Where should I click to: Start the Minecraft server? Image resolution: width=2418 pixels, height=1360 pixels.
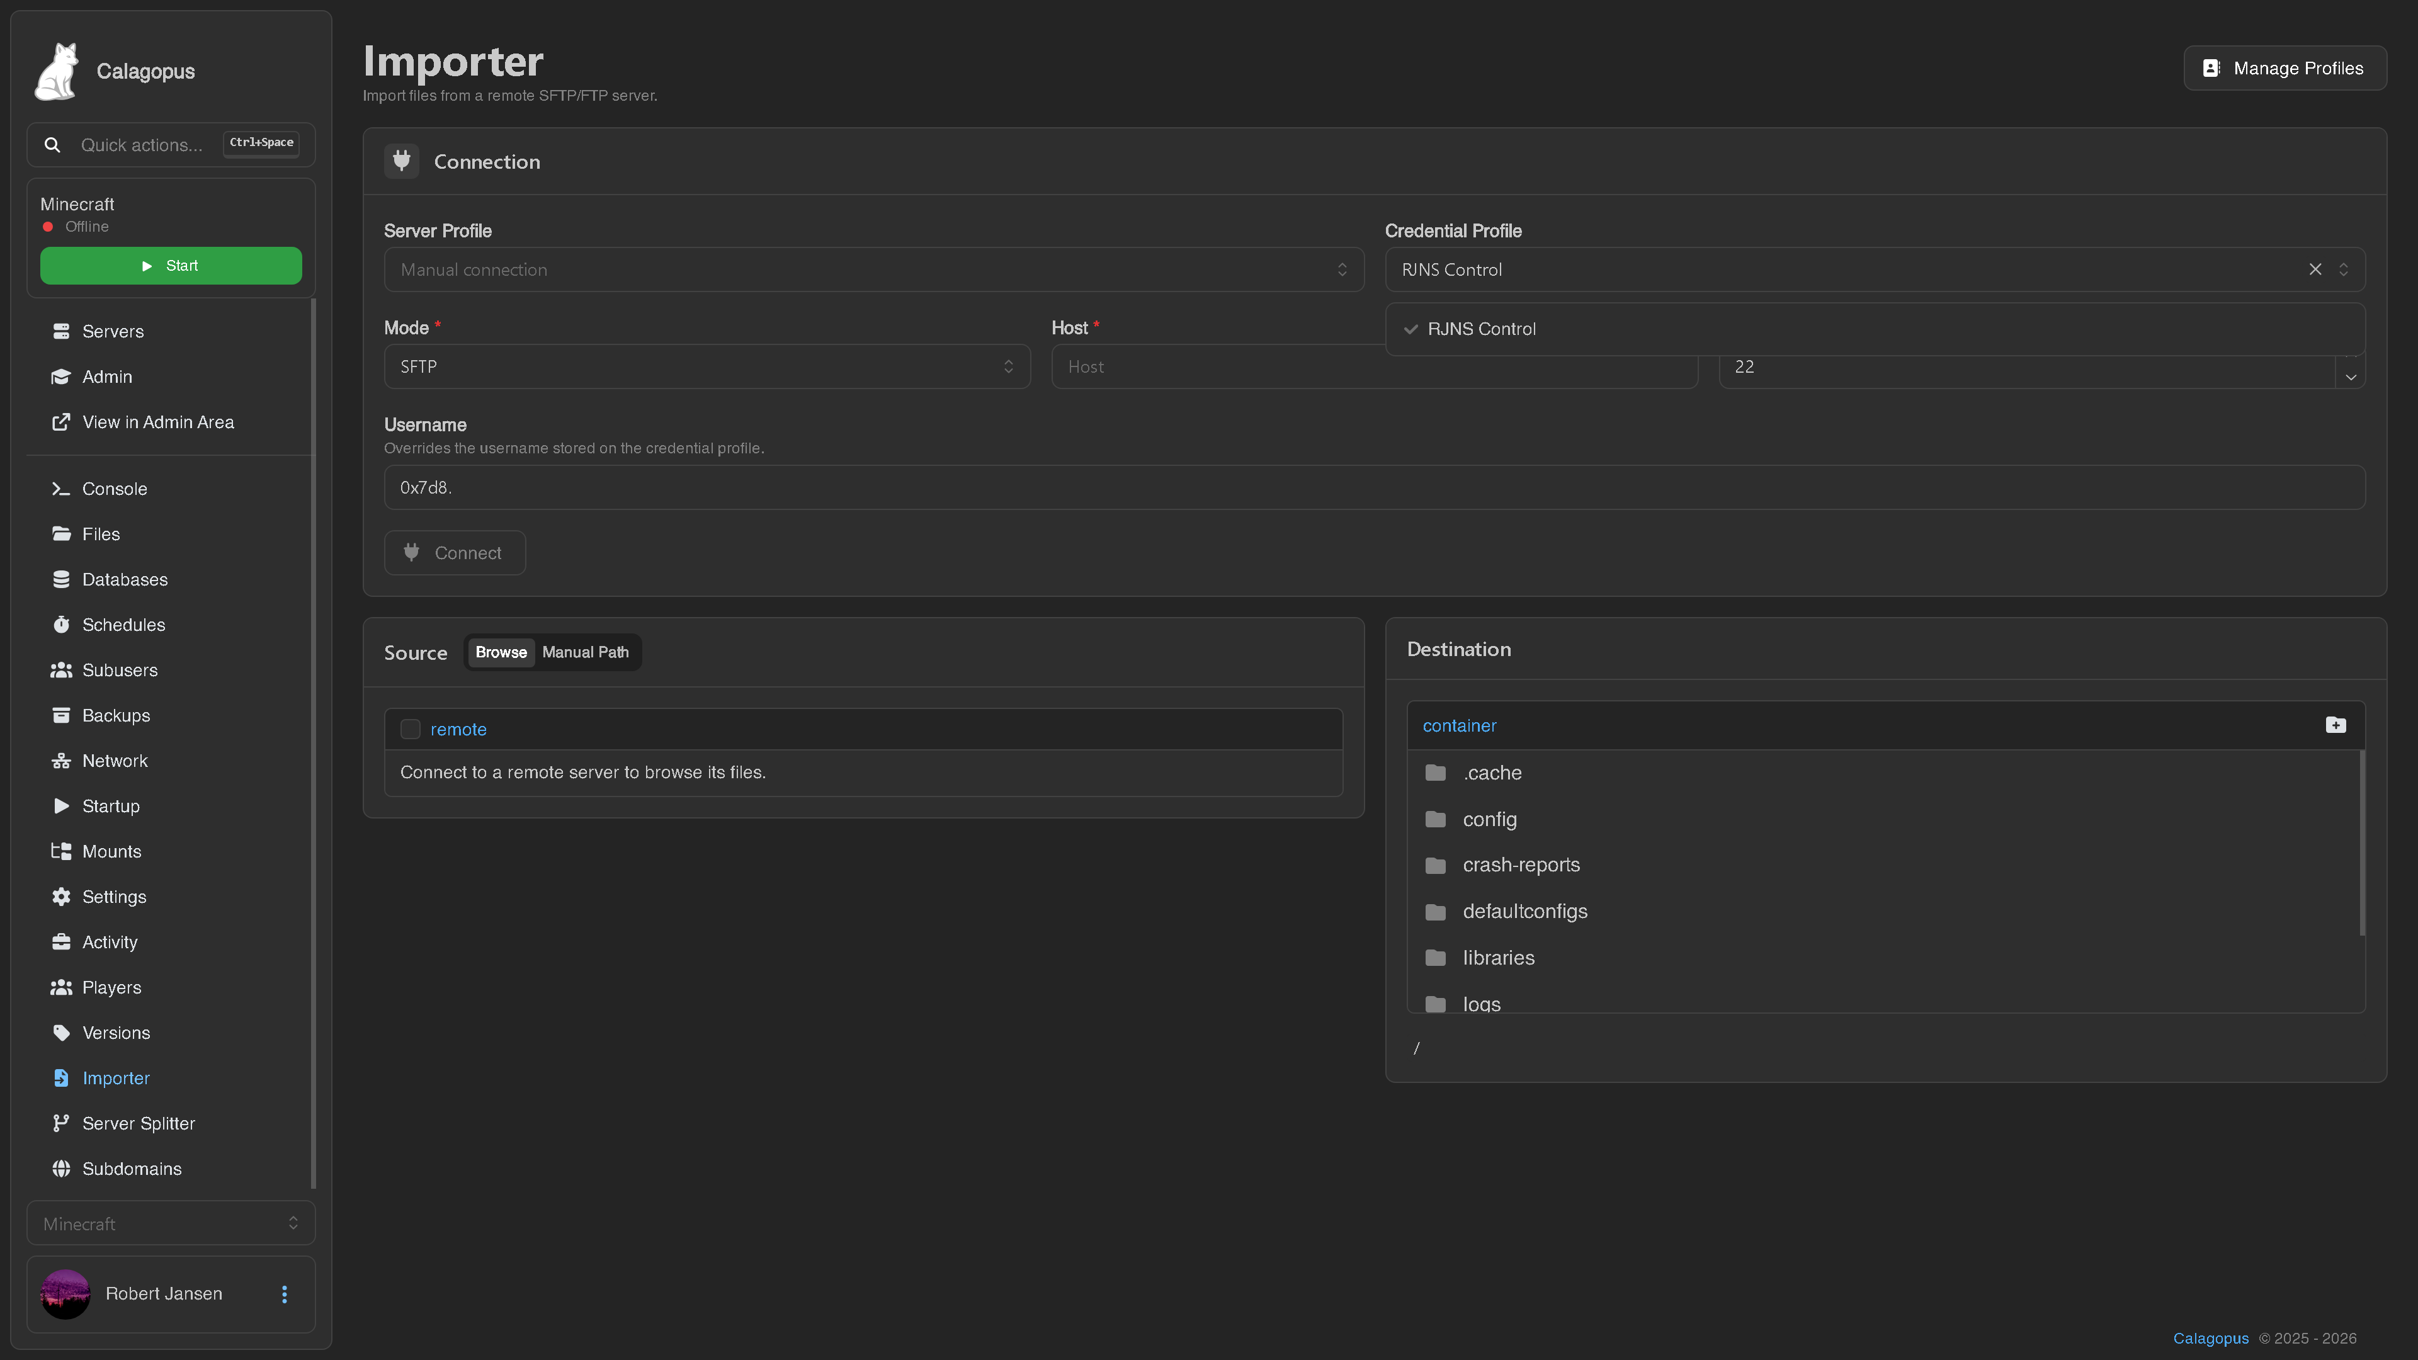(171, 266)
